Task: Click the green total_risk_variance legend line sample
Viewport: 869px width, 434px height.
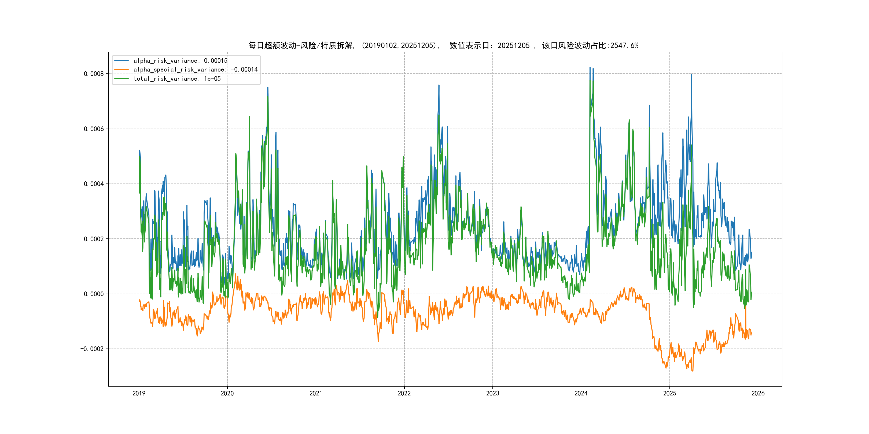Action: (x=121, y=78)
